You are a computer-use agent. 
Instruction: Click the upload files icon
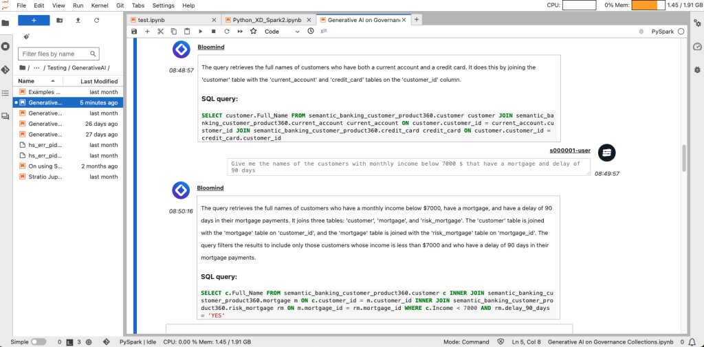[77, 21]
